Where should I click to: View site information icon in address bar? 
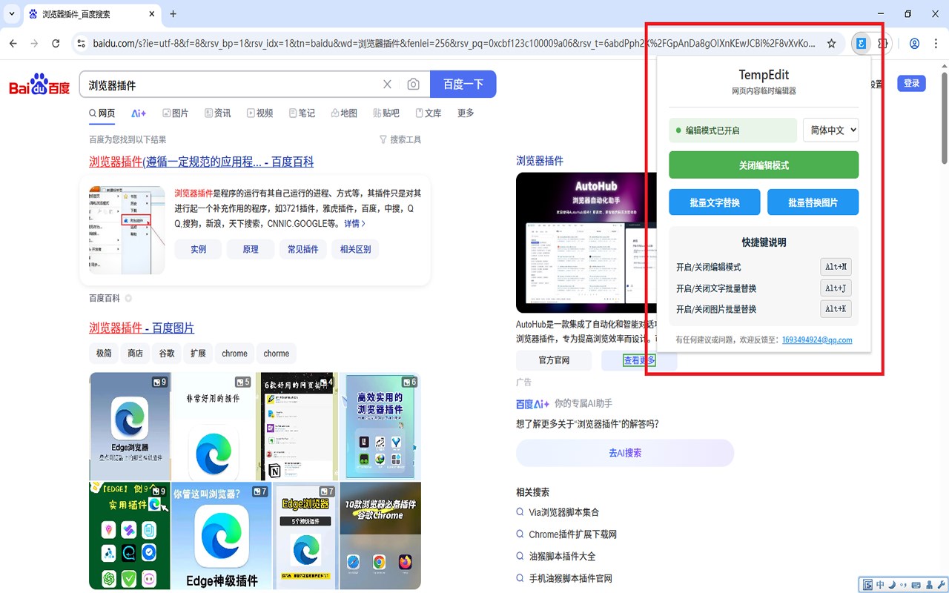(82, 44)
